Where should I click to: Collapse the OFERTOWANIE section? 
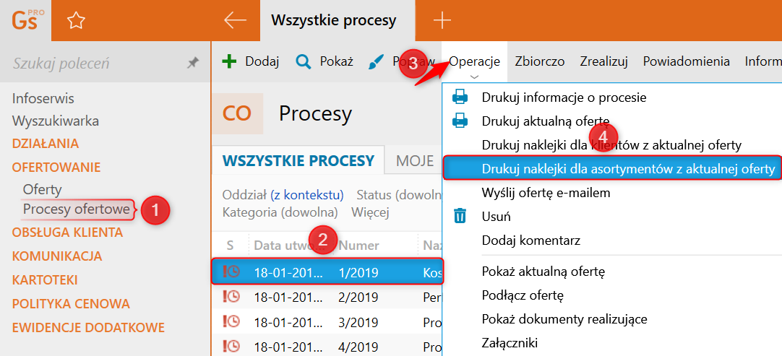56,167
